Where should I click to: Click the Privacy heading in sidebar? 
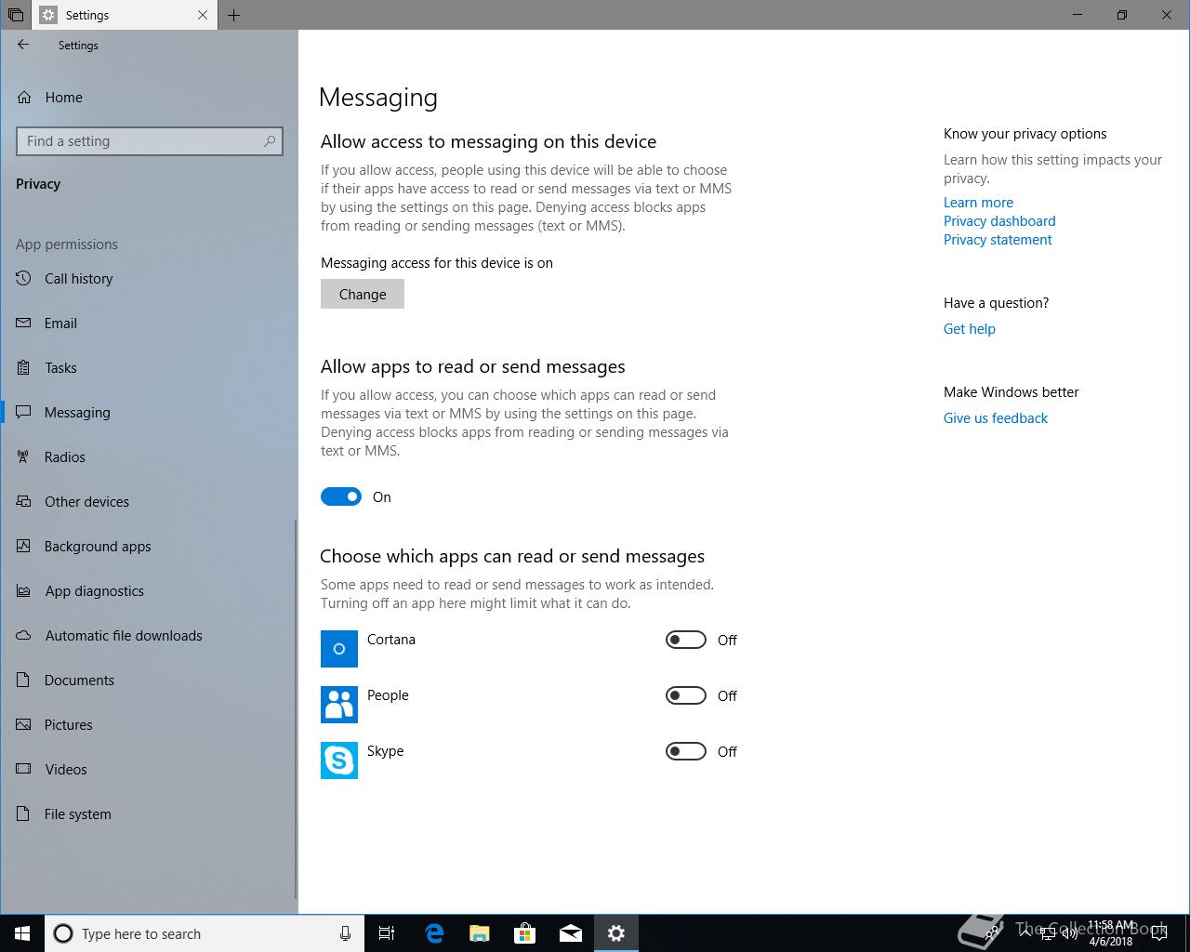tap(38, 184)
